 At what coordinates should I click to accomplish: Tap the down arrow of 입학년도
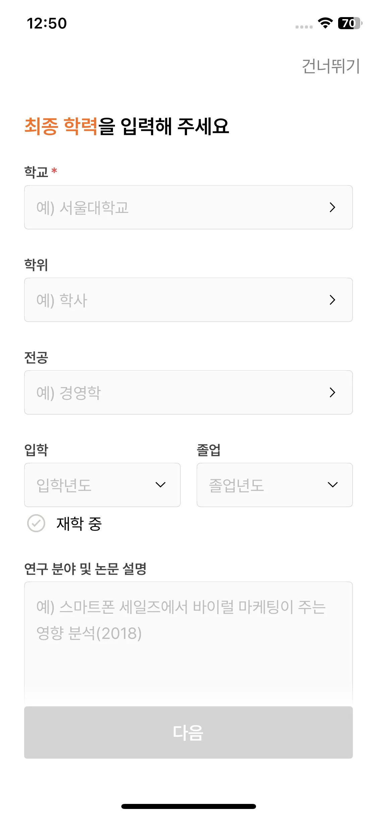161,485
